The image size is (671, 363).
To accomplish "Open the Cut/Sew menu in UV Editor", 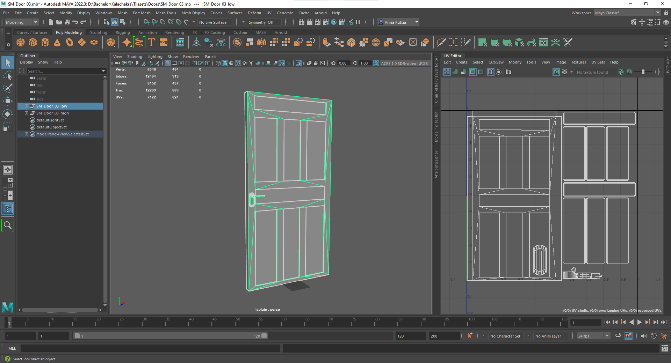I will click(x=496, y=62).
